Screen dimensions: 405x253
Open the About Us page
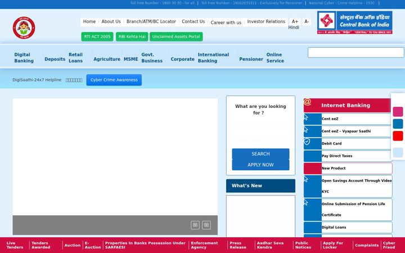click(111, 21)
